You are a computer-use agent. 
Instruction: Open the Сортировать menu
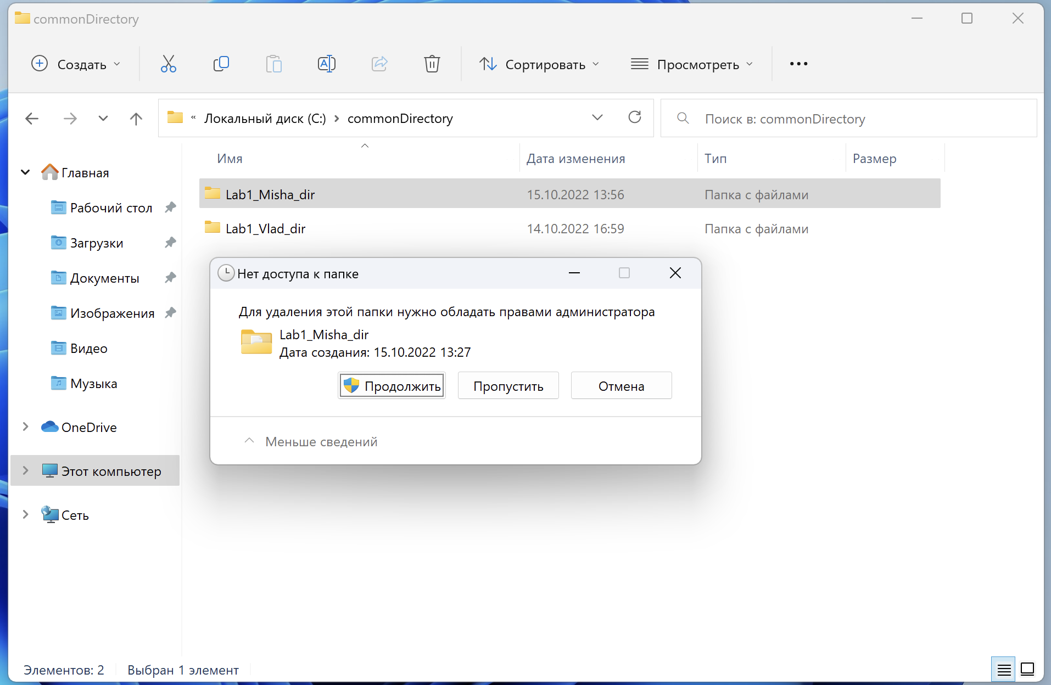pyautogui.click(x=539, y=64)
